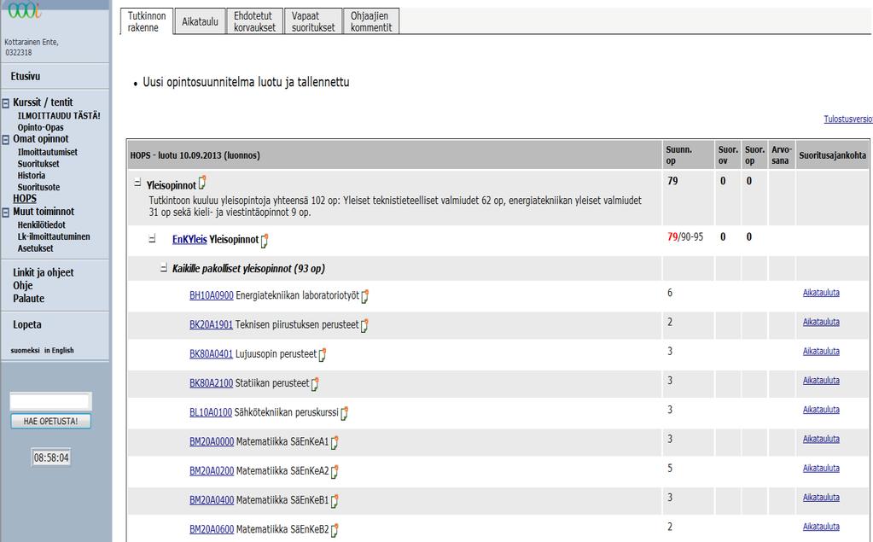Open course link BM20A0200
Viewport: 873px width, 542px height.
pyautogui.click(x=212, y=470)
